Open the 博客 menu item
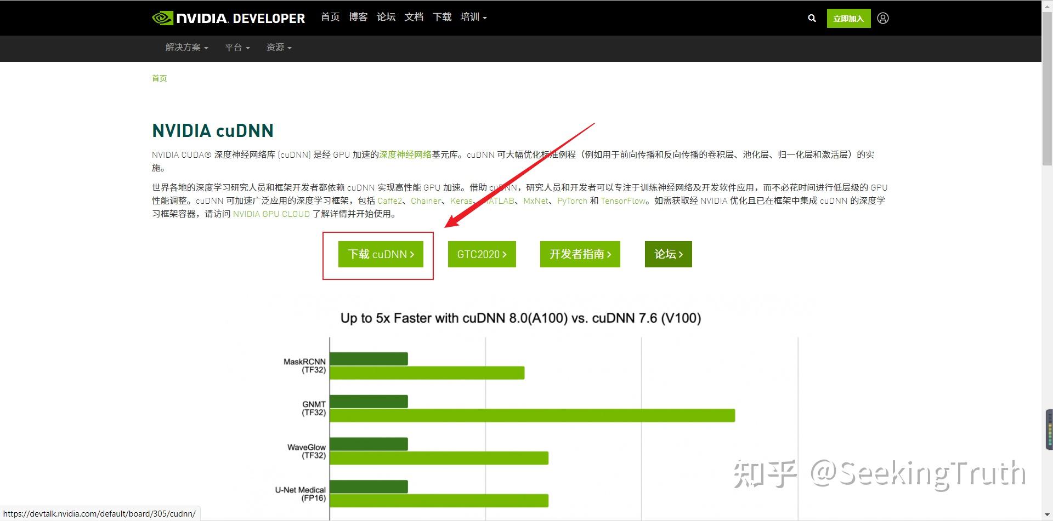The width and height of the screenshot is (1053, 521). pos(358,17)
